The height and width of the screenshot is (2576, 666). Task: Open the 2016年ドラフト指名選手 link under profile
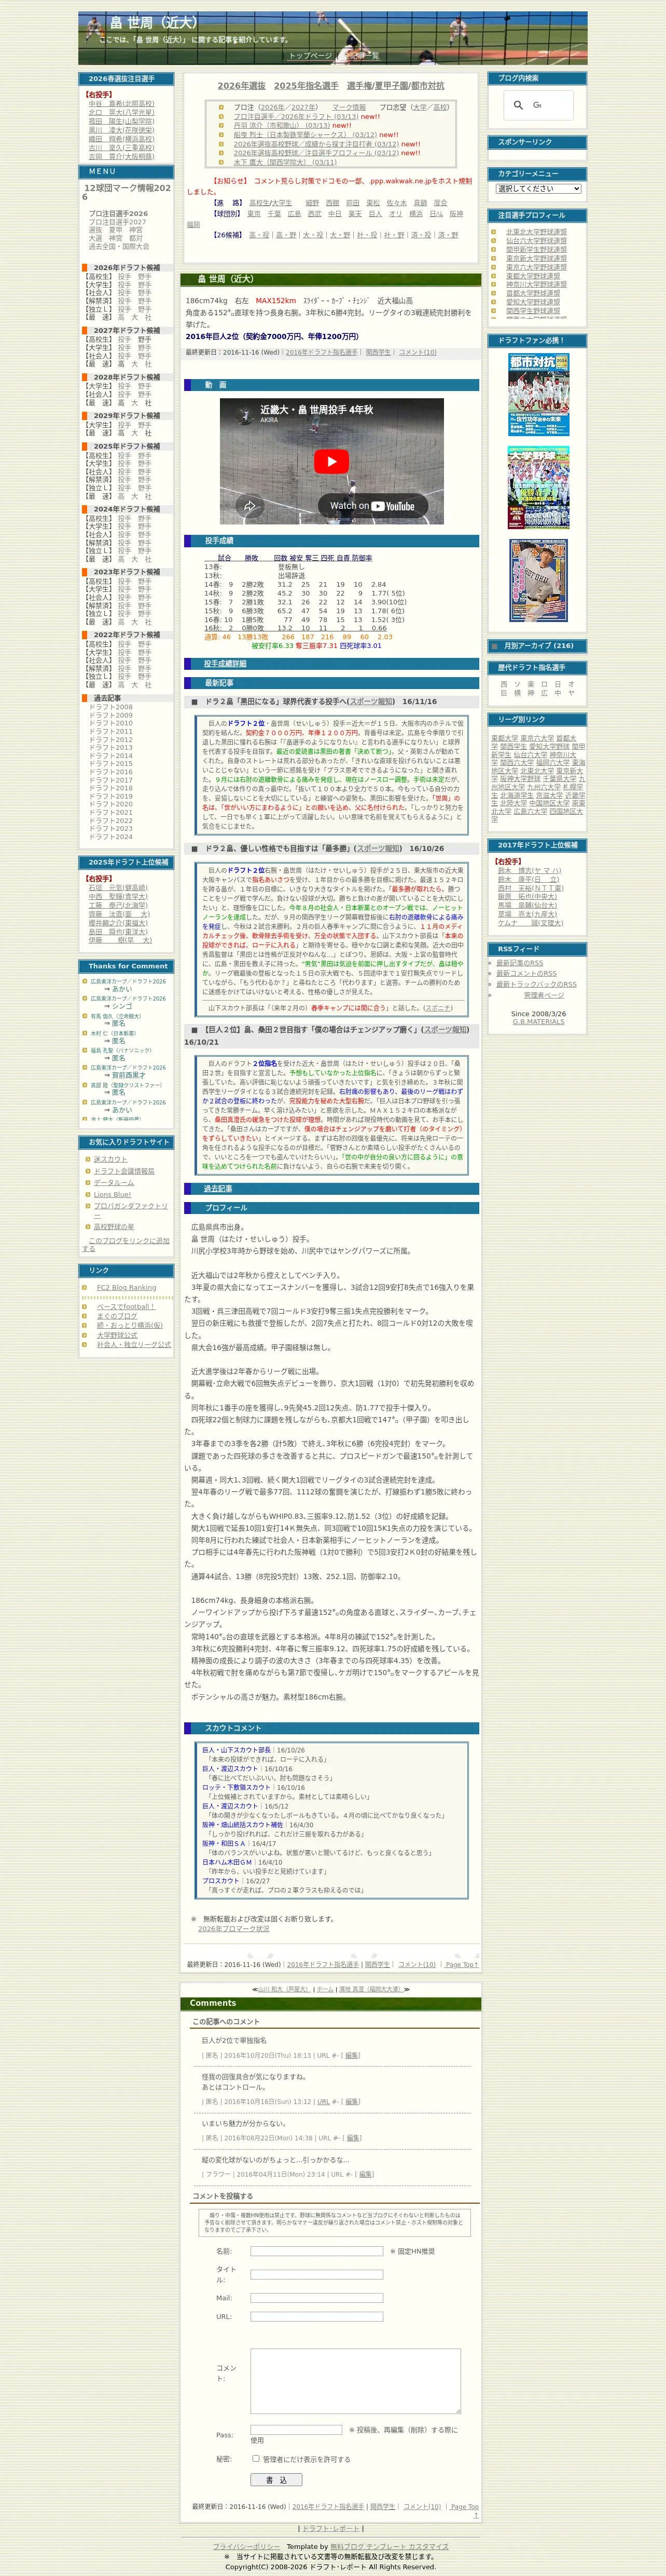pyautogui.click(x=322, y=352)
